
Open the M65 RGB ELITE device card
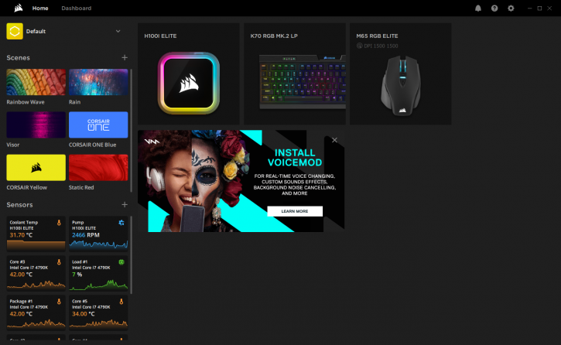(x=400, y=74)
